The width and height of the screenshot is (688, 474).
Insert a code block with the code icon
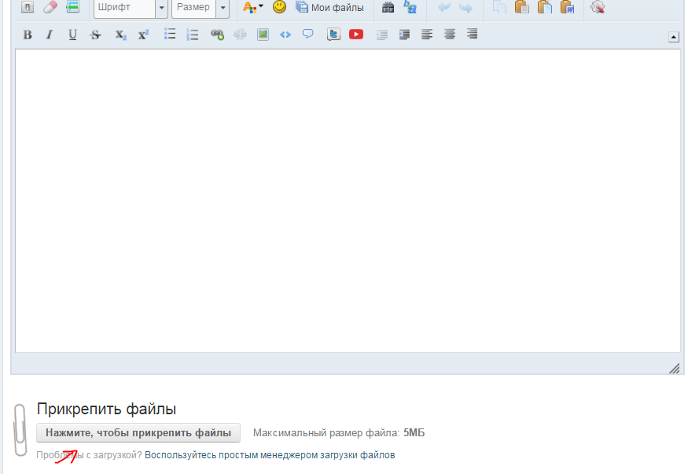click(x=285, y=35)
